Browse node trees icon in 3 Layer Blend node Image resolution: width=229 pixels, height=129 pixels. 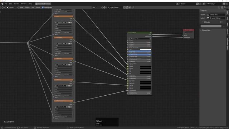pos(130,39)
